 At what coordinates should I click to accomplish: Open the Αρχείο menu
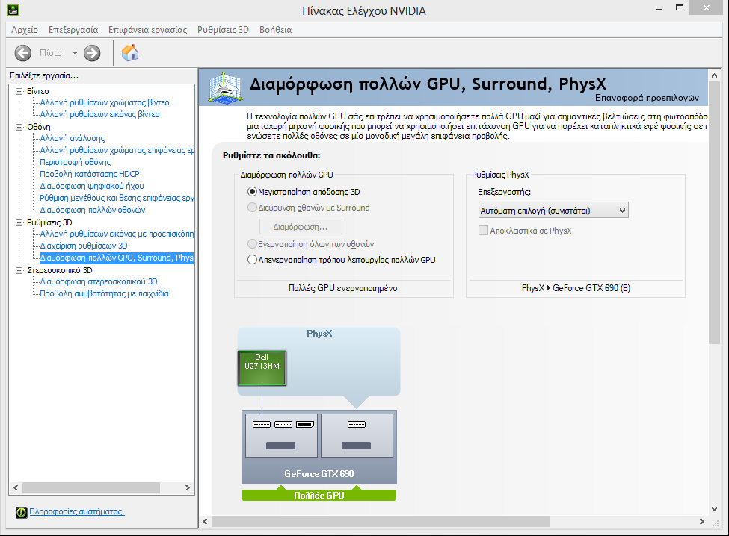click(25, 30)
